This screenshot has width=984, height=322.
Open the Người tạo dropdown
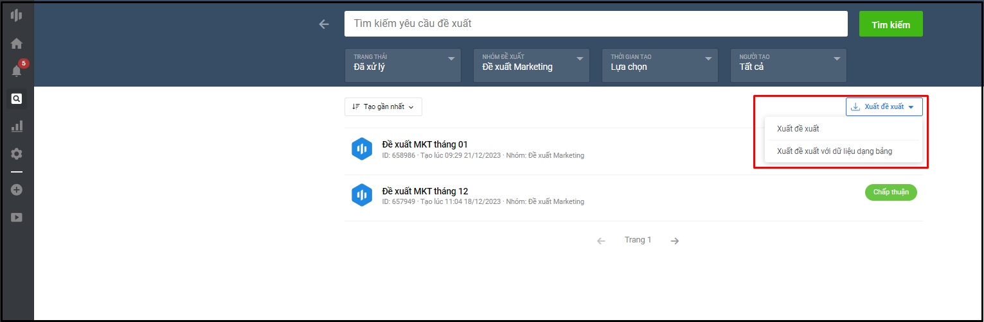click(789, 65)
